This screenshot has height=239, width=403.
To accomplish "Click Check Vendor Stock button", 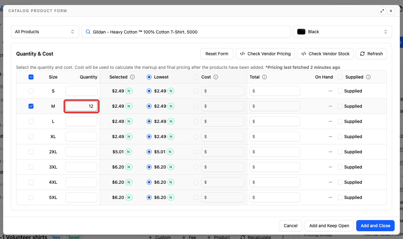I will pyautogui.click(x=325, y=54).
